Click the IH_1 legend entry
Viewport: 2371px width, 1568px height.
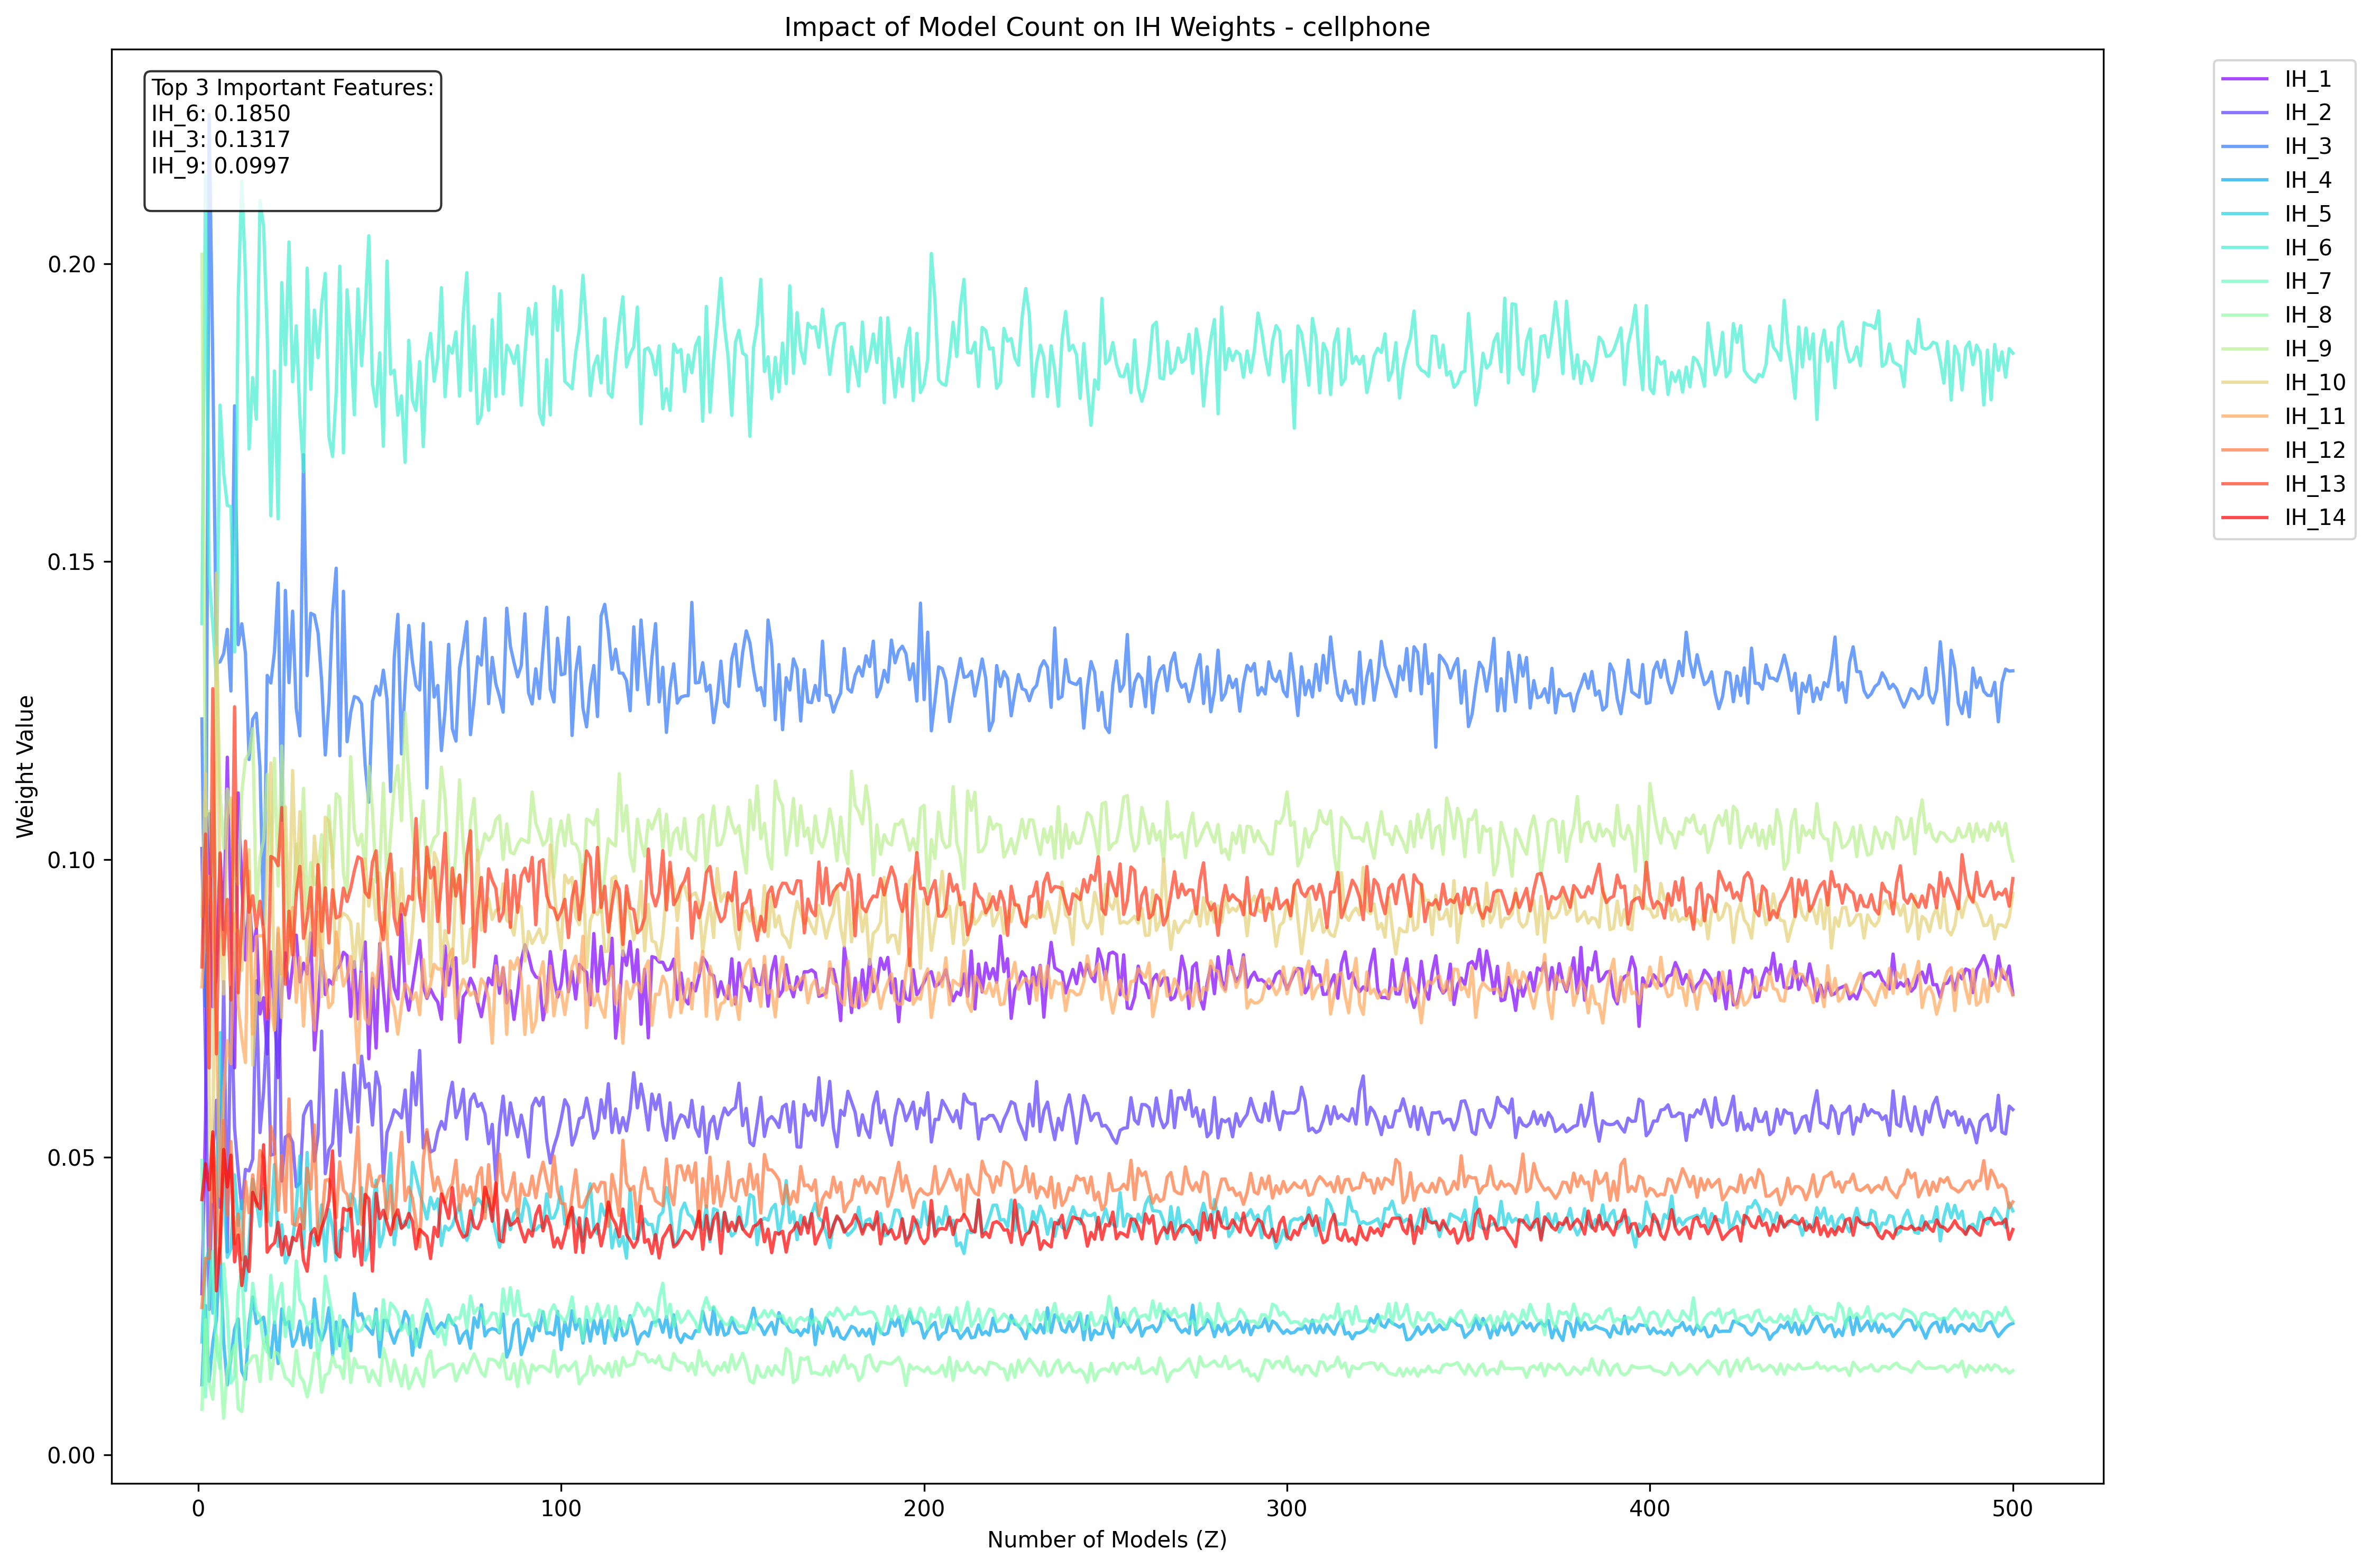coord(2307,79)
